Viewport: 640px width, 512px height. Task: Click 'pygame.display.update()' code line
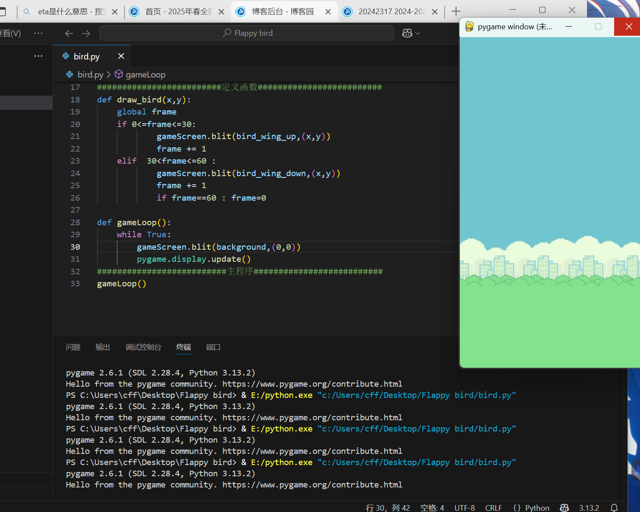click(x=194, y=259)
